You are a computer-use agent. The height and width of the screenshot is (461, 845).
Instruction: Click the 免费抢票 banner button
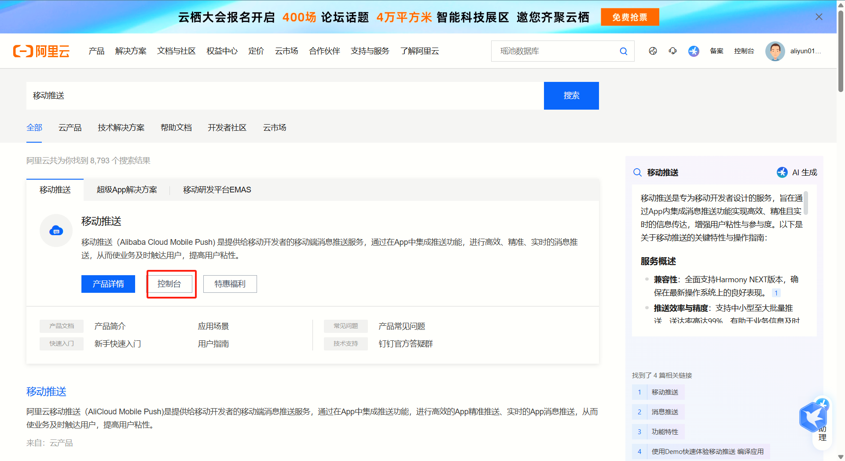630,17
